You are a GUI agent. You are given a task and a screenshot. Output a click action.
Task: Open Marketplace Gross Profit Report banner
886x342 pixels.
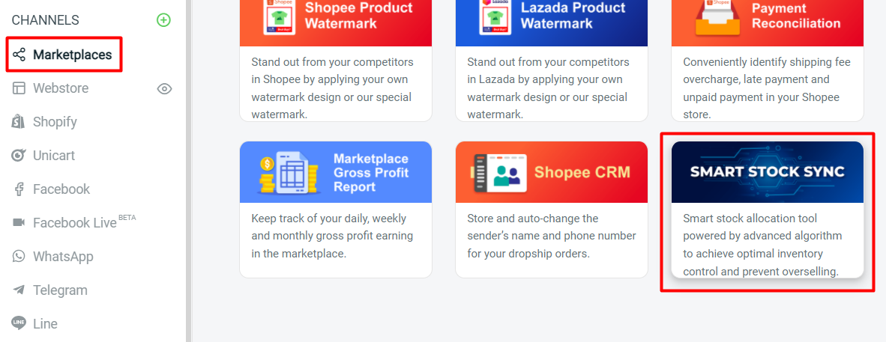point(335,172)
